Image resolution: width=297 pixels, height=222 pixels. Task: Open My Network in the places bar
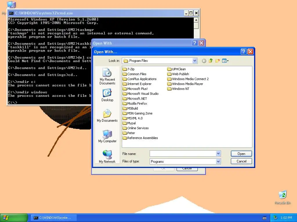[x=107, y=157]
